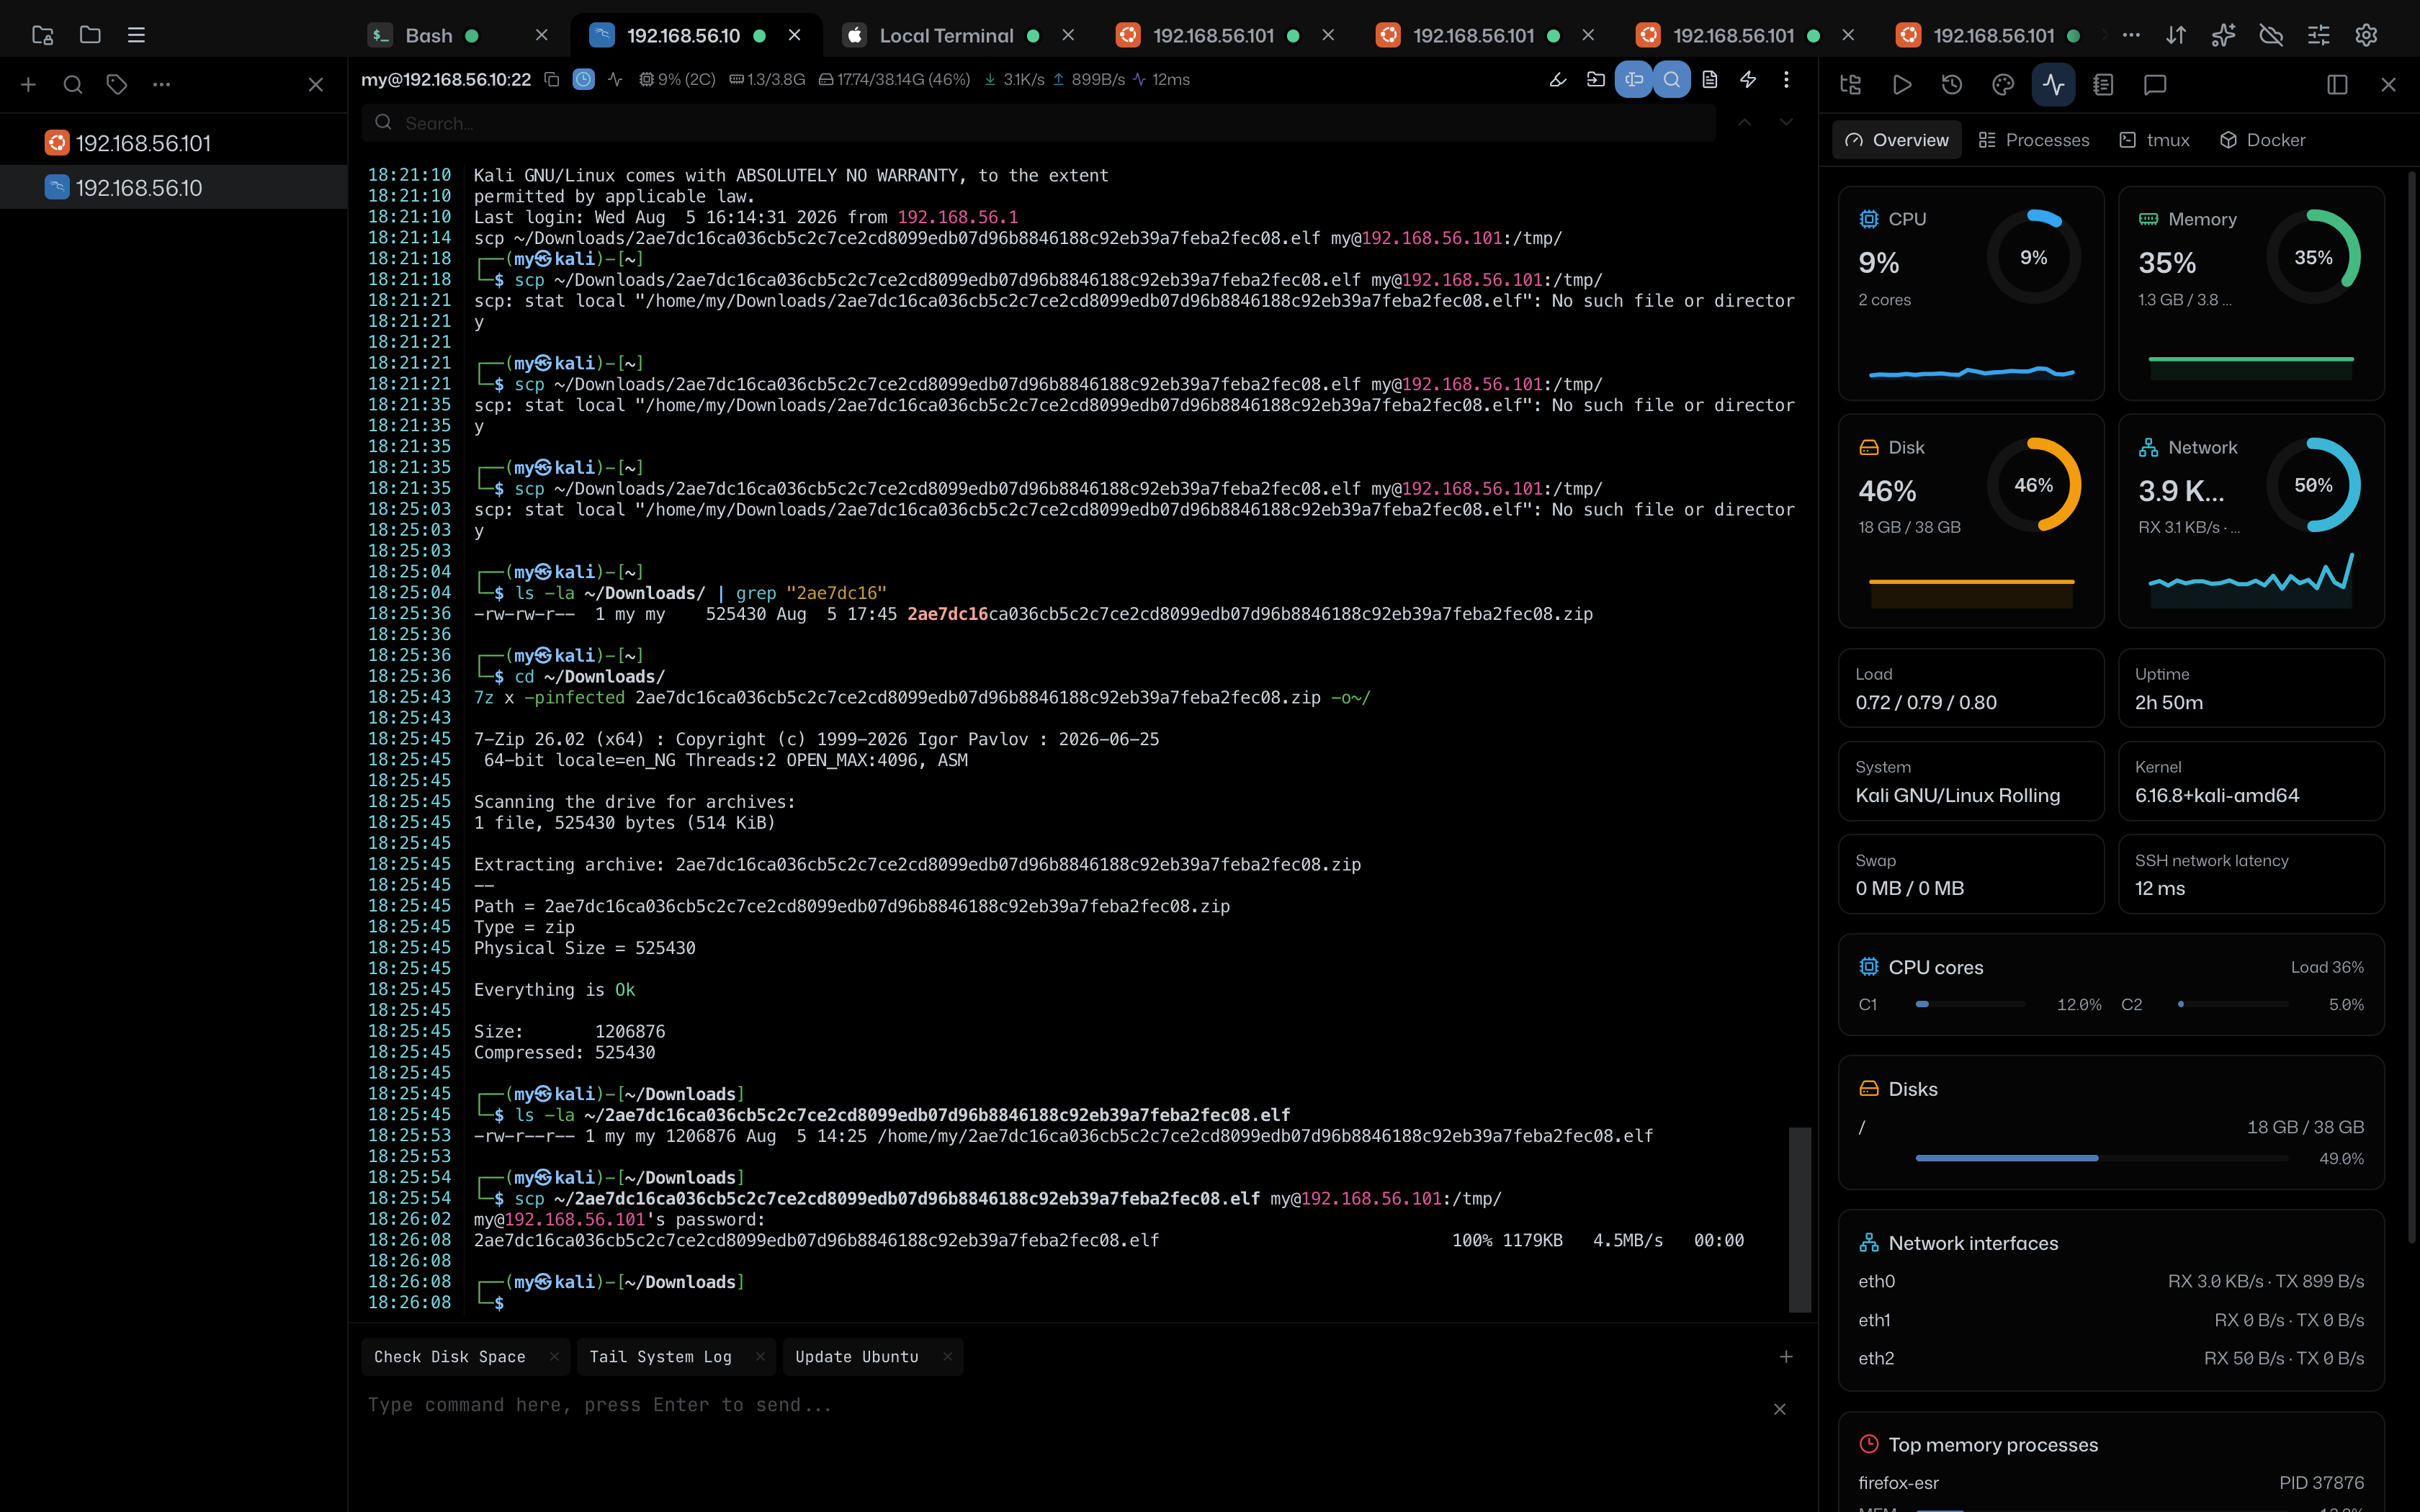Toggle terminal timestamps with clock icon
The height and width of the screenshot is (1512, 2420).
[x=584, y=79]
